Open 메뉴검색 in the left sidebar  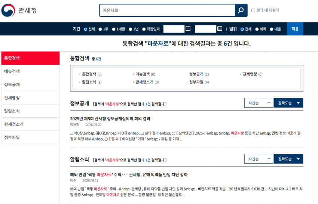(30, 71)
